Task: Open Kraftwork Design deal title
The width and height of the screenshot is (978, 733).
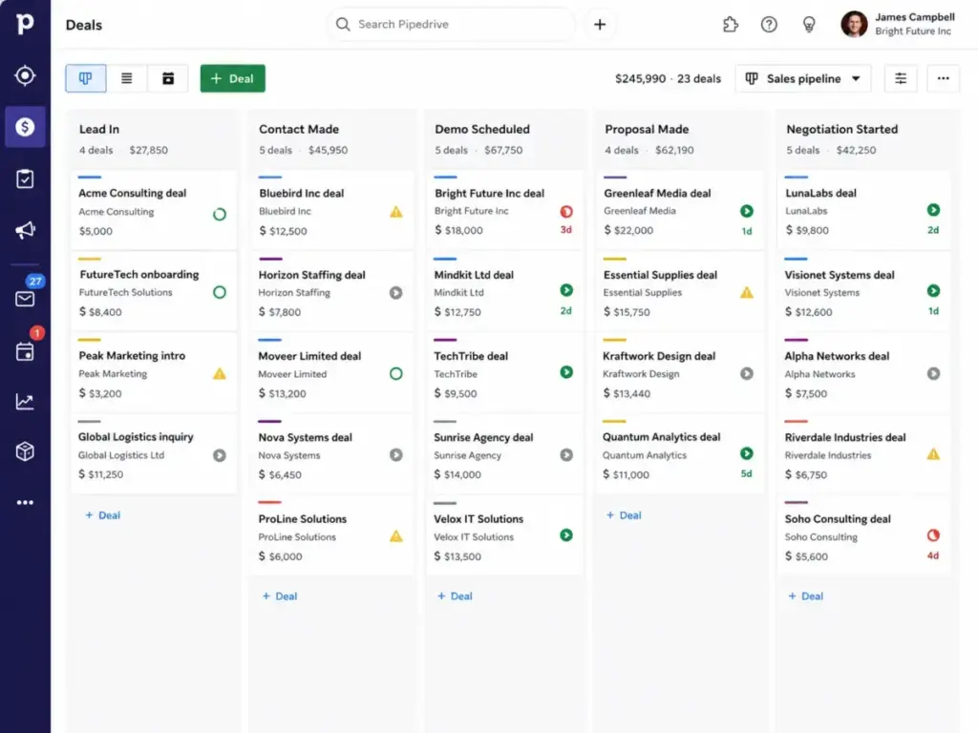Action: pos(659,356)
